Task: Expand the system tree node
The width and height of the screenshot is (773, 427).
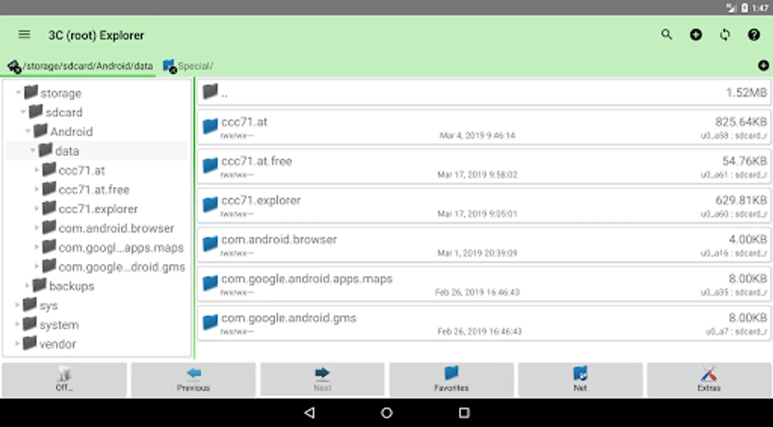Action: click(18, 325)
